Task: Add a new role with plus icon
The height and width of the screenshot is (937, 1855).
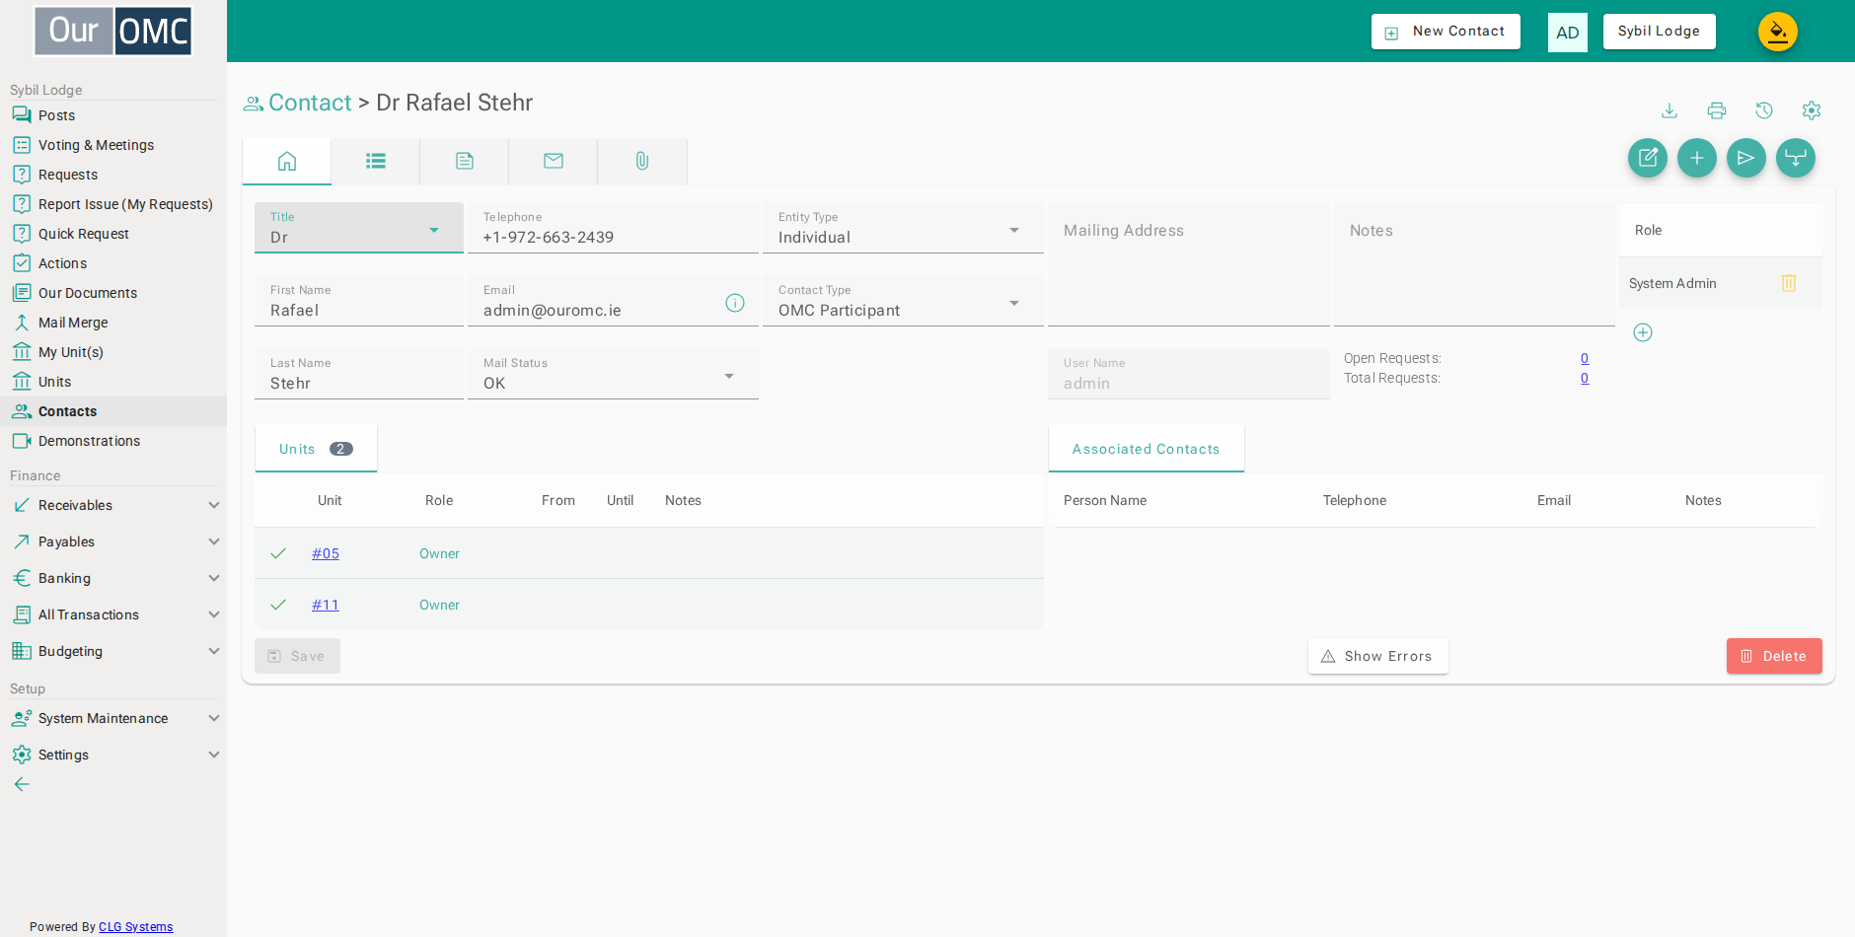Action: click(1643, 332)
